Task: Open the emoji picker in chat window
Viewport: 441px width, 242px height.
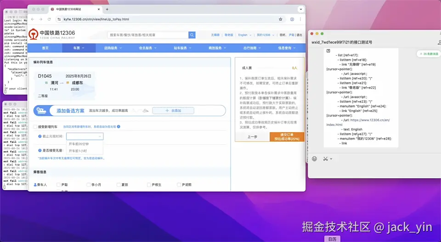Action: point(314,159)
